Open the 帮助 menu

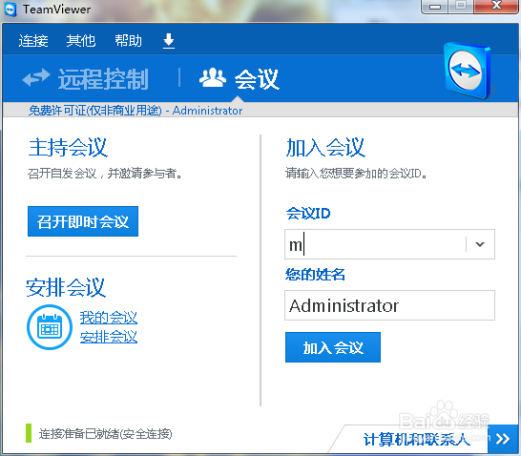tap(128, 41)
